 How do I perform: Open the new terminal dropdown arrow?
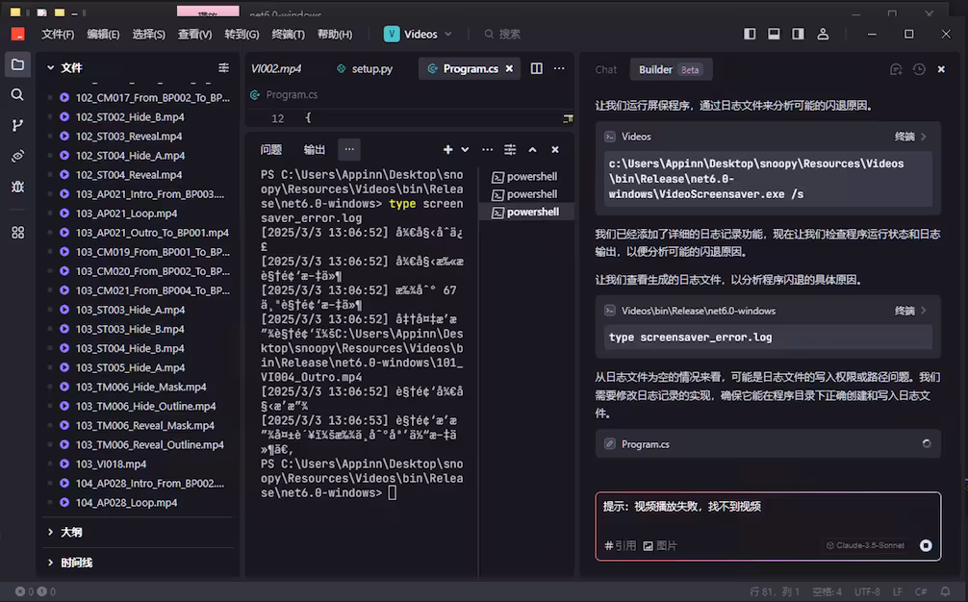[x=465, y=149]
